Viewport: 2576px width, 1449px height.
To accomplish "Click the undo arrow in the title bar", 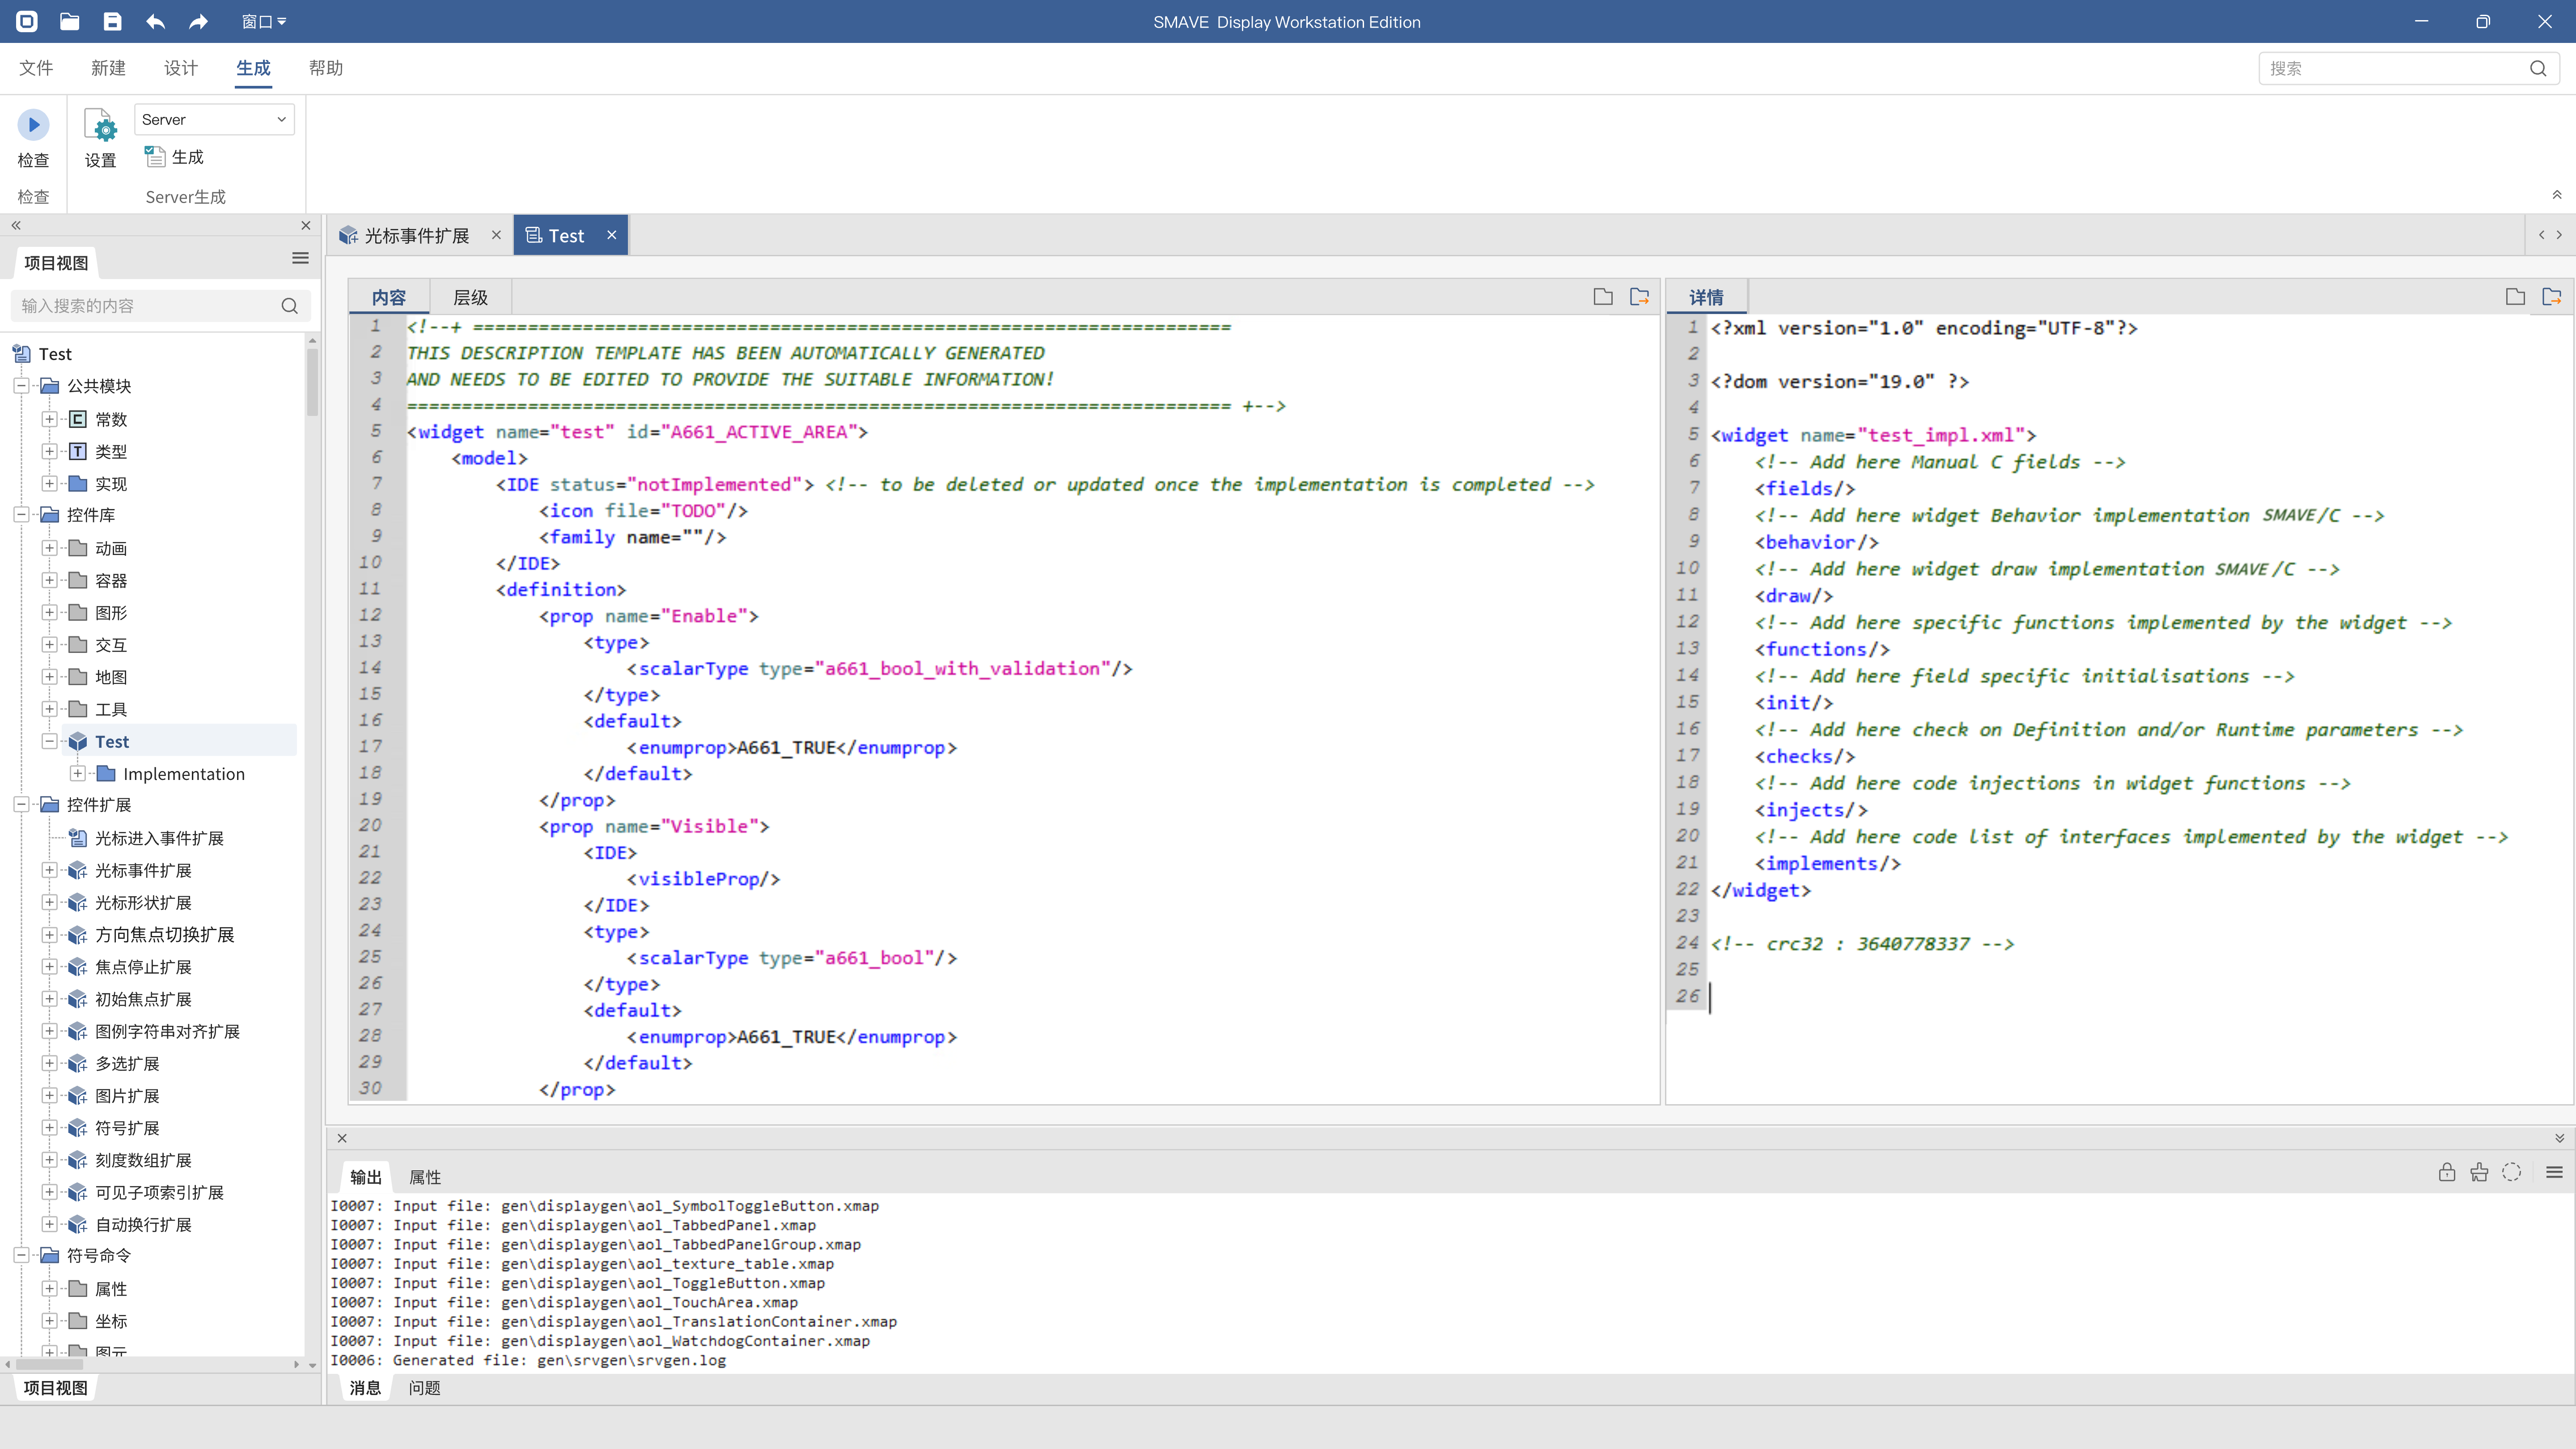I will point(155,21).
